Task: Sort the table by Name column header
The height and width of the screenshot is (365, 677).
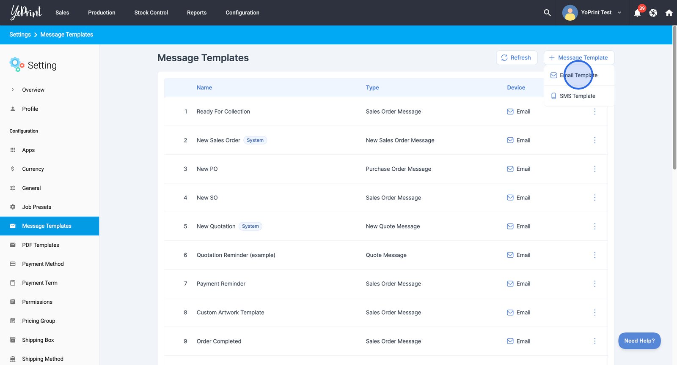Action: [x=204, y=87]
